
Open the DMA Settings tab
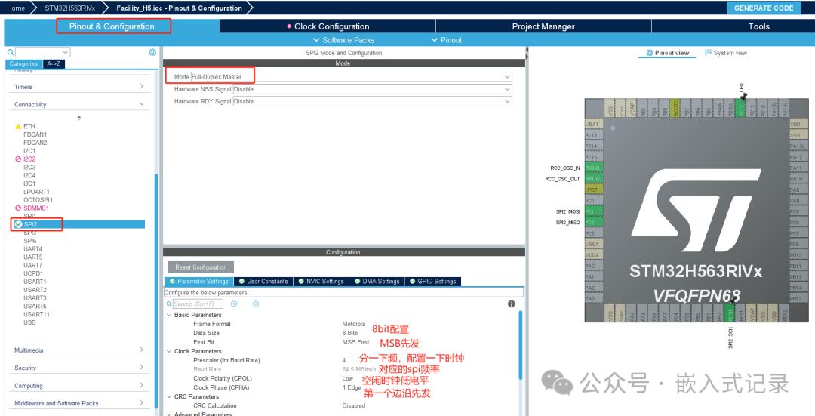tap(377, 282)
